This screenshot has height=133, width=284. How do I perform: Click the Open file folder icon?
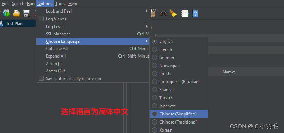[x=17, y=13]
